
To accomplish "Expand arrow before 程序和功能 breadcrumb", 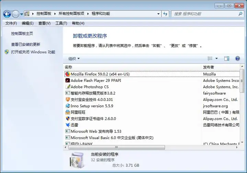I will (x=88, y=14).
